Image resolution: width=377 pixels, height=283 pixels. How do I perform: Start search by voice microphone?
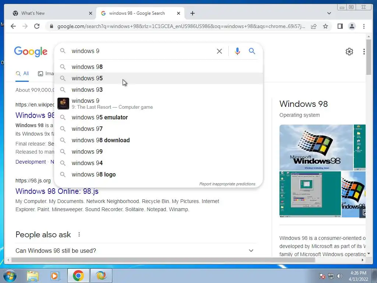(x=237, y=51)
